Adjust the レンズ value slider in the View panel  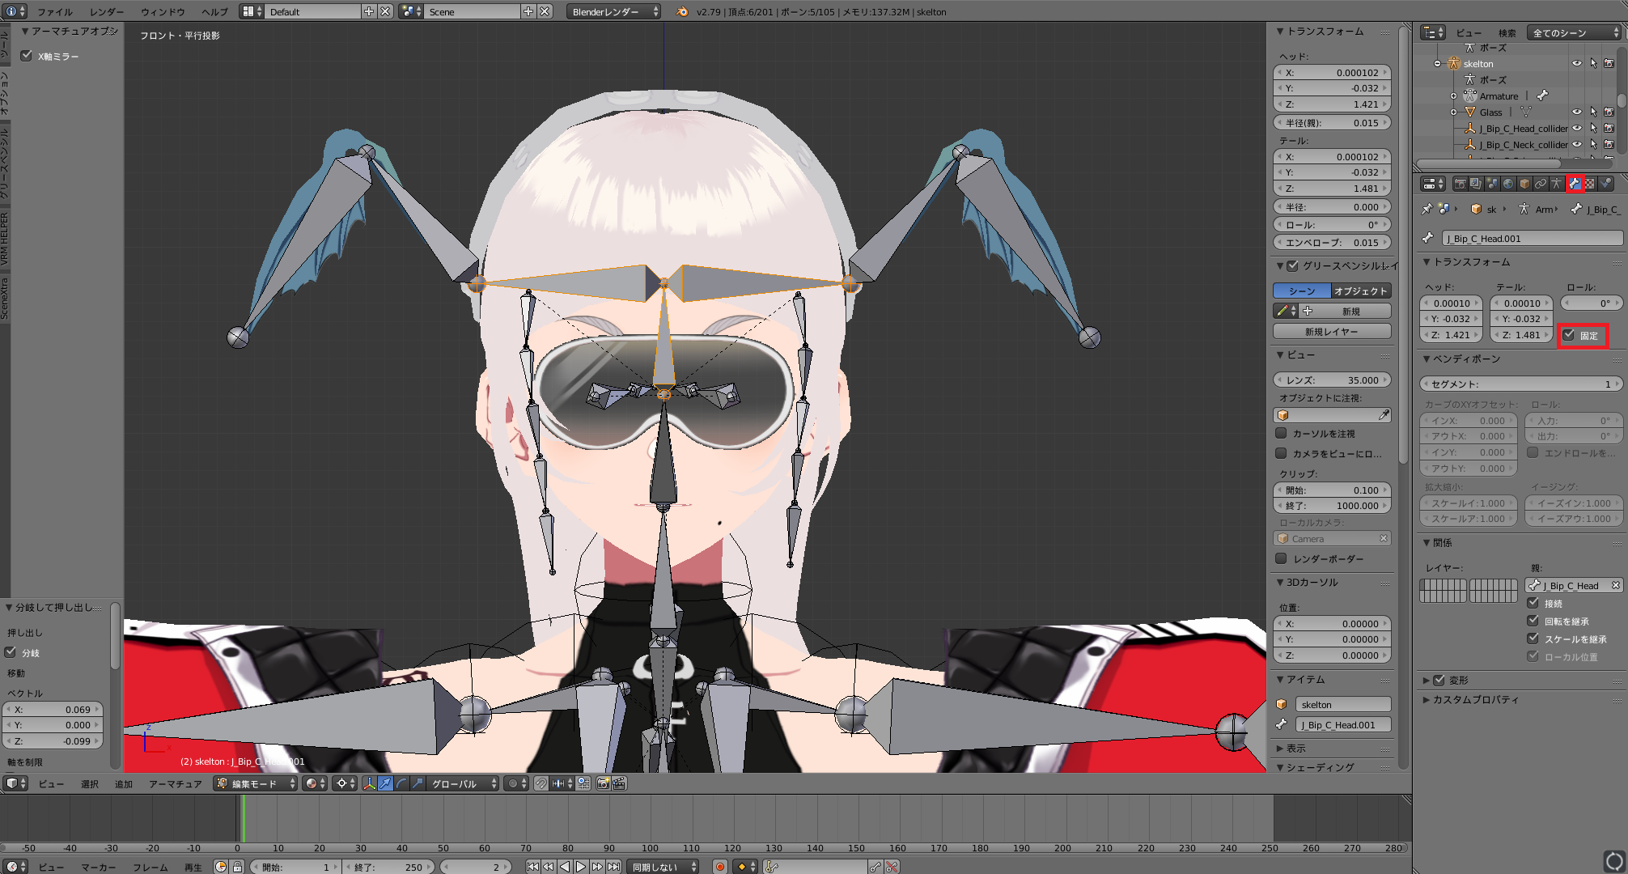click(1331, 380)
